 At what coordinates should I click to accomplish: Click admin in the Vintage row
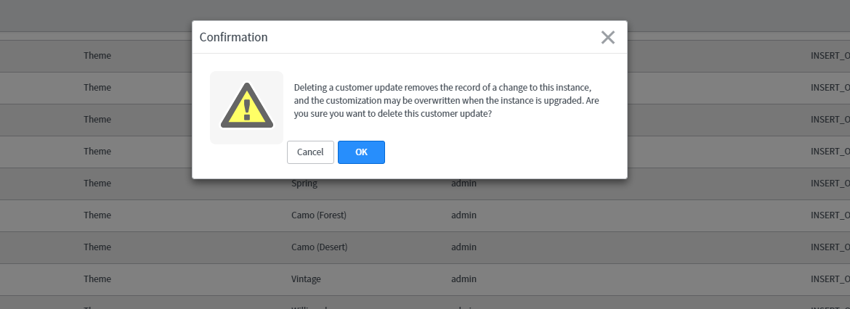[x=464, y=279]
